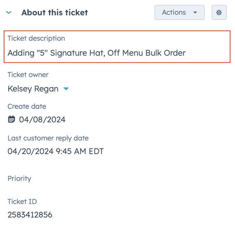Click the Ticket description label
Image resolution: width=235 pixels, height=236 pixels.
pyautogui.click(x=36, y=38)
